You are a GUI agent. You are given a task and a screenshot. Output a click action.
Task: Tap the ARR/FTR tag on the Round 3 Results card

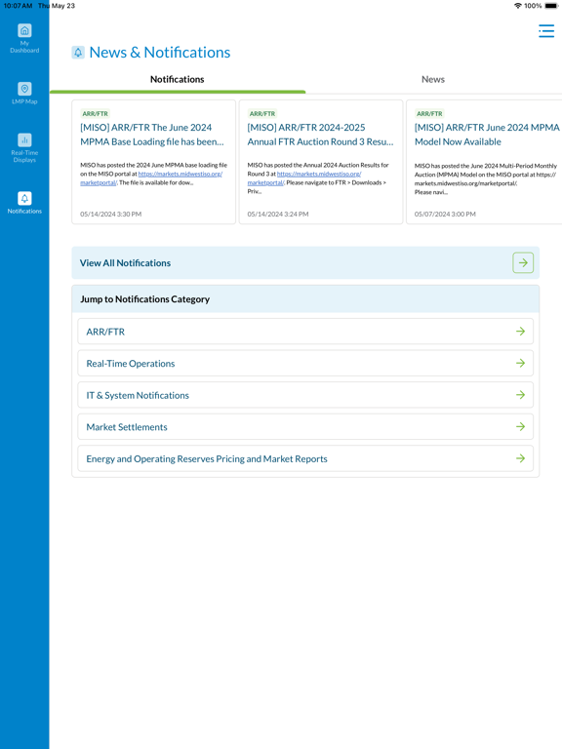pyautogui.click(x=262, y=114)
